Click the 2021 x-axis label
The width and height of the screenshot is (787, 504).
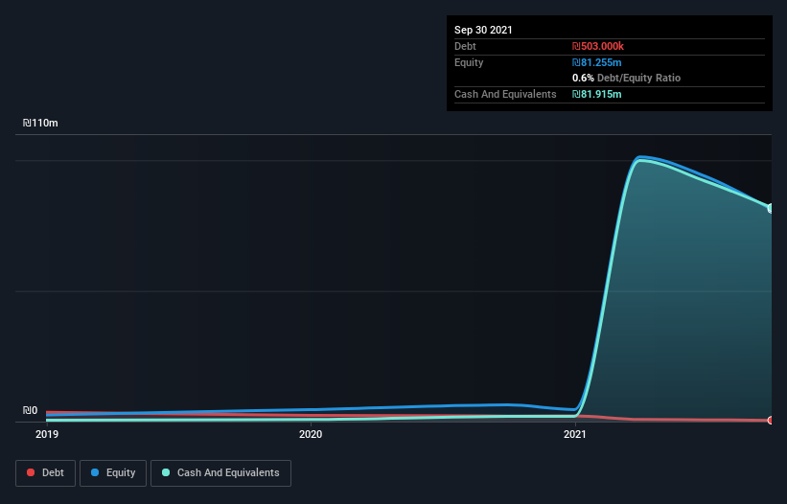point(575,434)
